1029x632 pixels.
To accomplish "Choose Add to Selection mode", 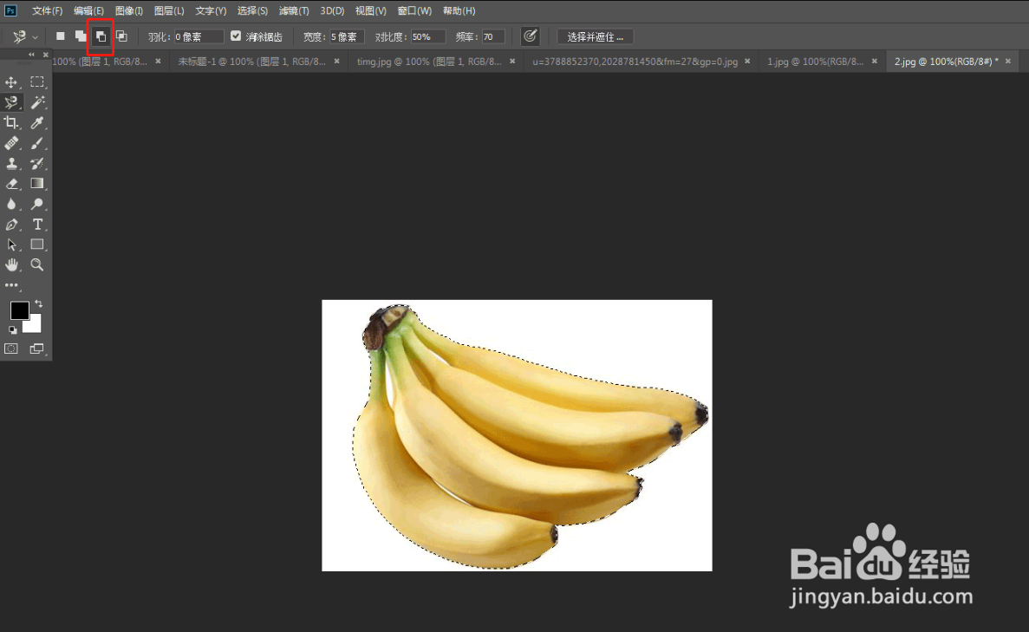I will [x=81, y=36].
